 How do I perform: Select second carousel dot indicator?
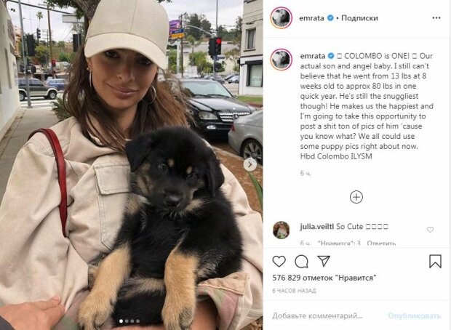pyautogui.click(x=127, y=321)
